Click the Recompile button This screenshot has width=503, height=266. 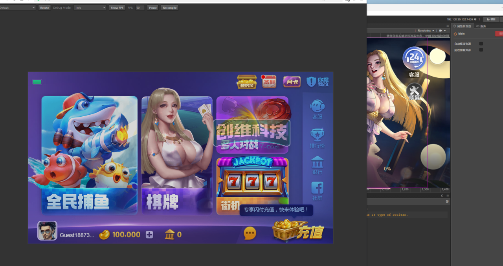coord(169,7)
